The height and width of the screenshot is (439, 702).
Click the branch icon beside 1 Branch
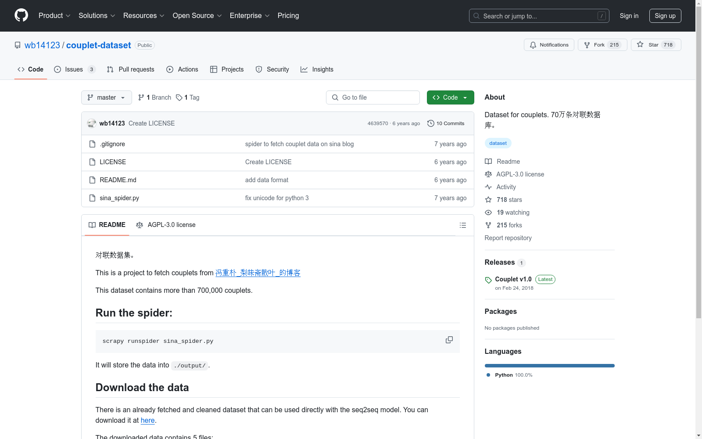(141, 97)
